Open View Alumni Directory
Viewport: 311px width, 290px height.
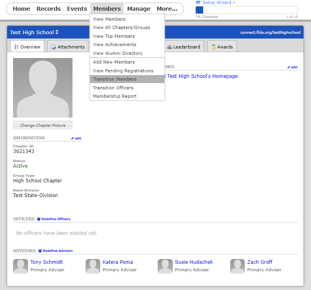[127, 53]
